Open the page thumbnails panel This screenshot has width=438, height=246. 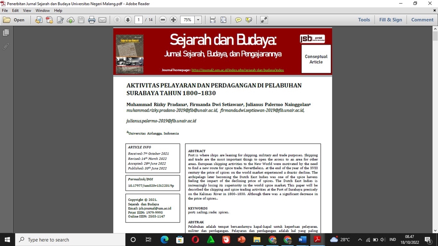click(6, 33)
